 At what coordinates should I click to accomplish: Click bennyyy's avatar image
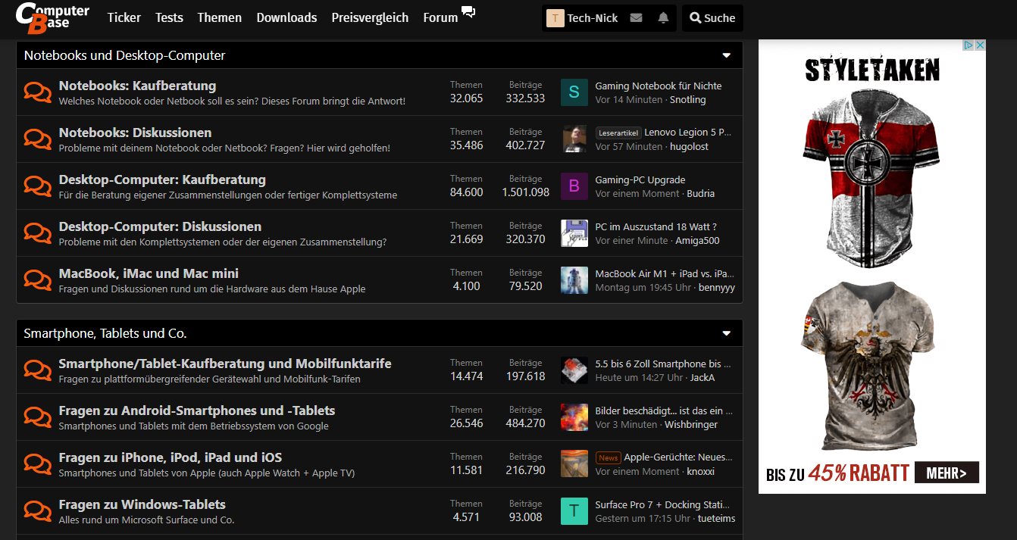tap(574, 280)
